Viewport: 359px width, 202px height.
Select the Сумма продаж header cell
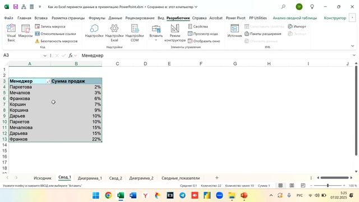76,81
